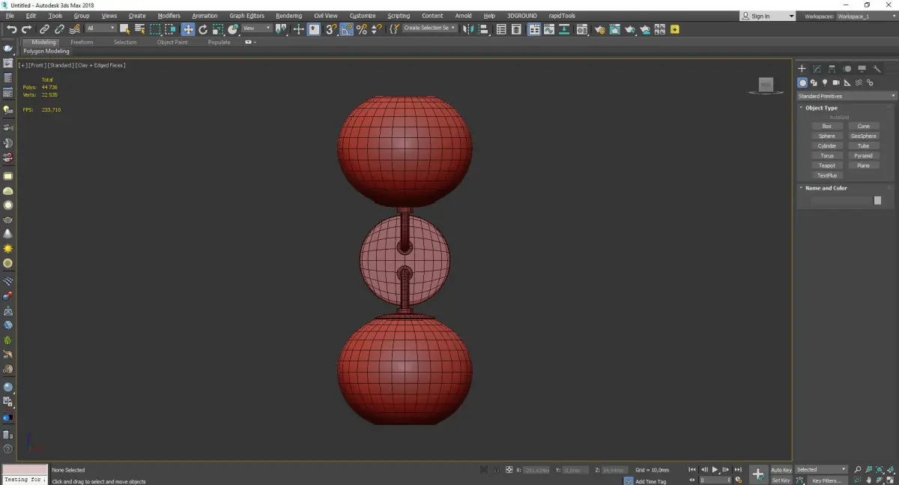Image resolution: width=899 pixels, height=485 pixels.
Task: Open the Rendered Frame Window icon
Action: coord(614,29)
